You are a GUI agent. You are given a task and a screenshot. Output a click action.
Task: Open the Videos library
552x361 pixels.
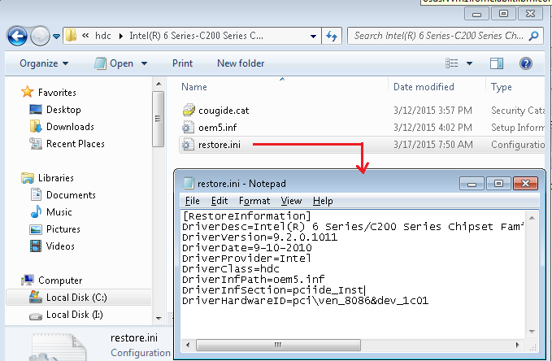(60, 246)
